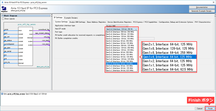Select Gen3:x2, 128 bit, 125 MHz option
The height and width of the screenshot is (111, 216).
121,38
